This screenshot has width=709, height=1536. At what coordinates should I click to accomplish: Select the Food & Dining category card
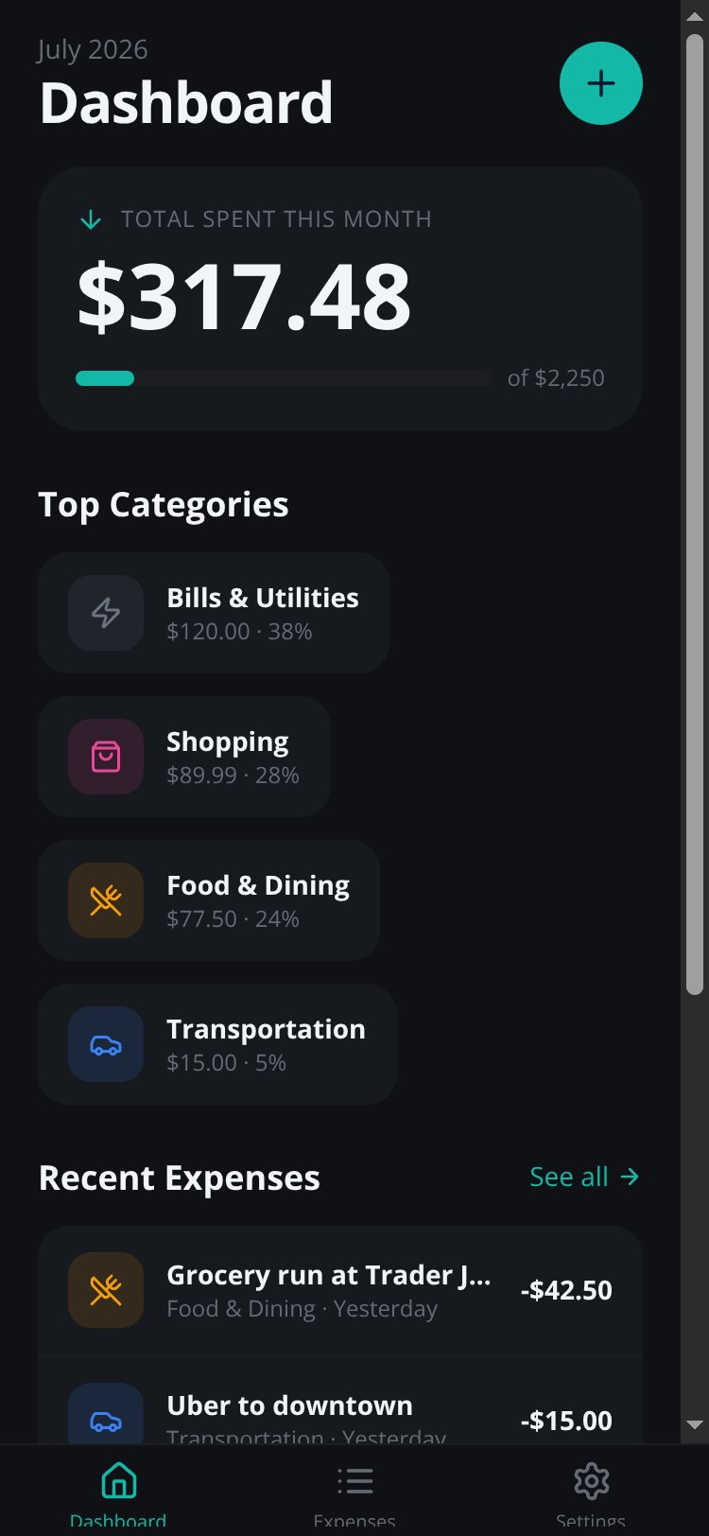[209, 900]
